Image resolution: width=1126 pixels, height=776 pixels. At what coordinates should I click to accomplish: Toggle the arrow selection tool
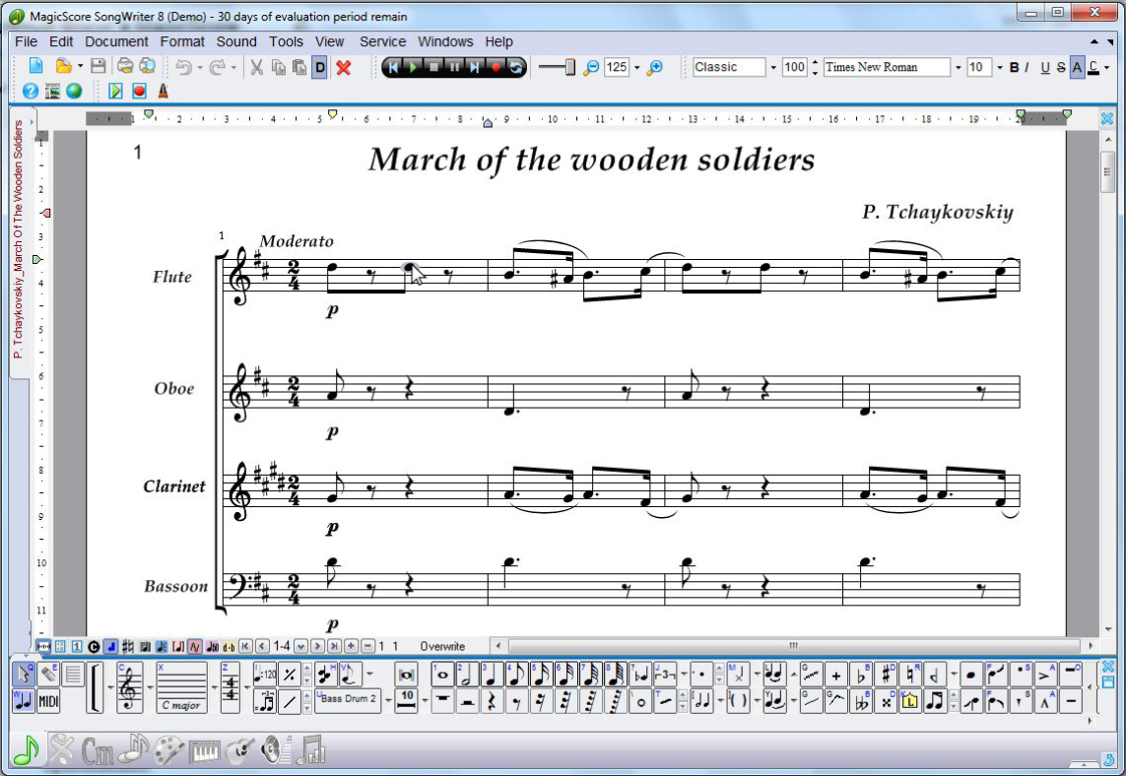(23, 675)
